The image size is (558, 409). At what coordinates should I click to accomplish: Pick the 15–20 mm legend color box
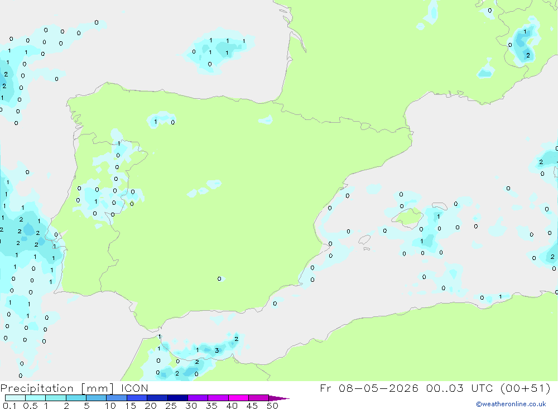click(x=137, y=398)
